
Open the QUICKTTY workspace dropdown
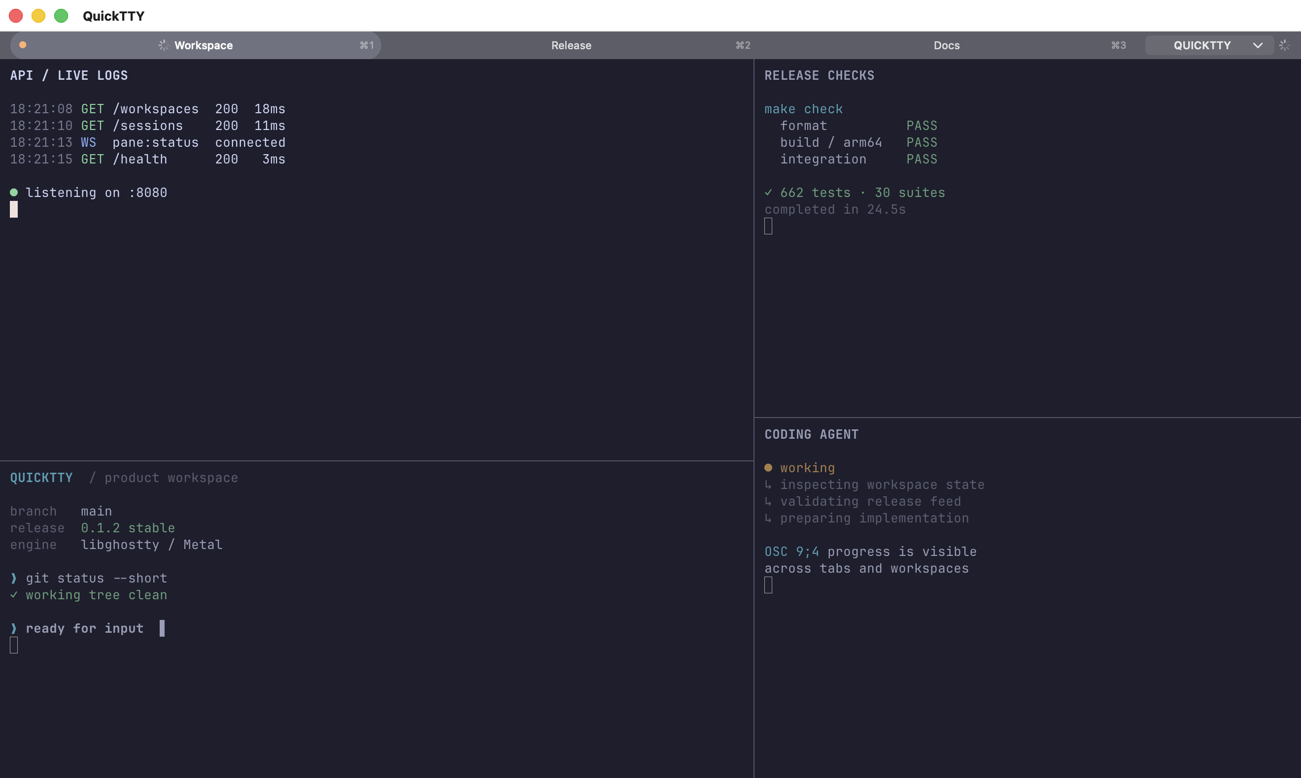pos(1209,45)
